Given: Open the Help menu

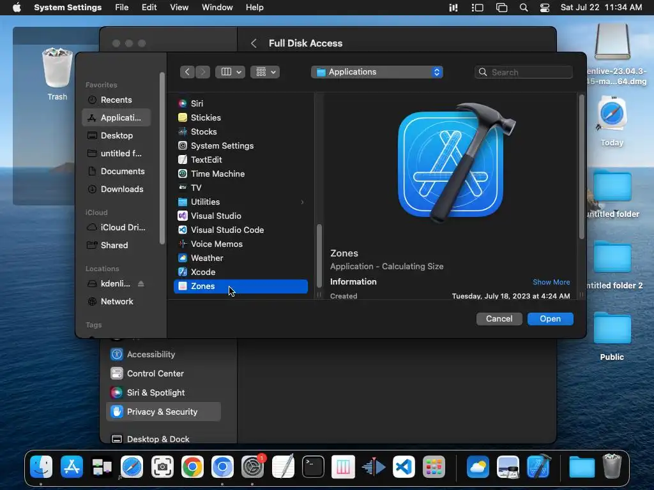Looking at the screenshot, I should point(254,8).
